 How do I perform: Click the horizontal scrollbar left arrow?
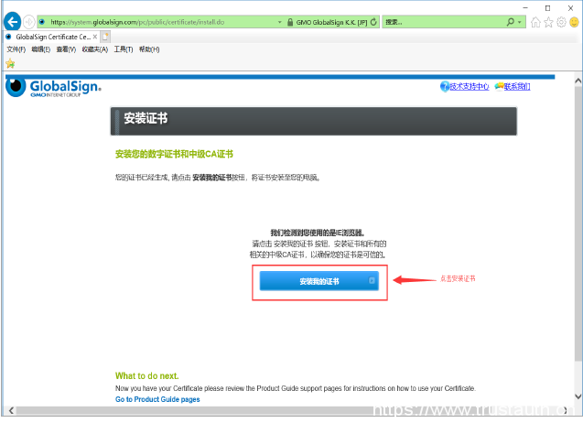click(x=12, y=410)
